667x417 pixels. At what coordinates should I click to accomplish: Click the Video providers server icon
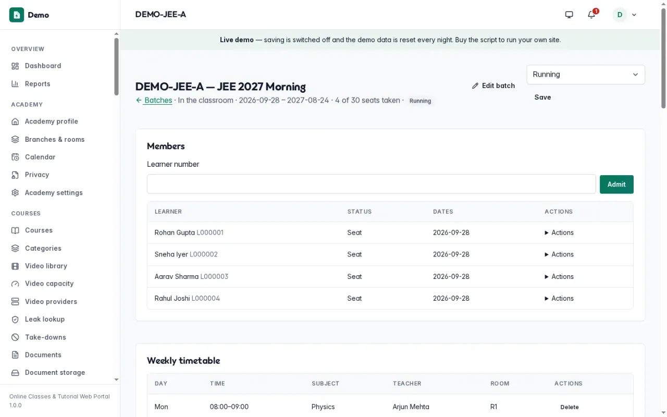pyautogui.click(x=15, y=302)
